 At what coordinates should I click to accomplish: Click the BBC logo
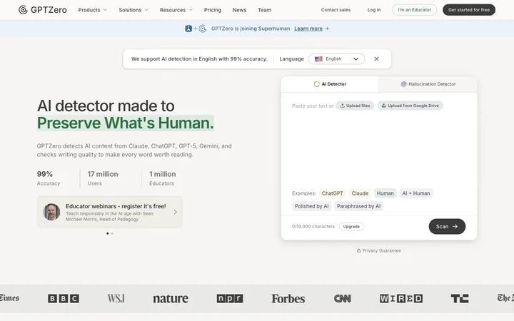64,298
